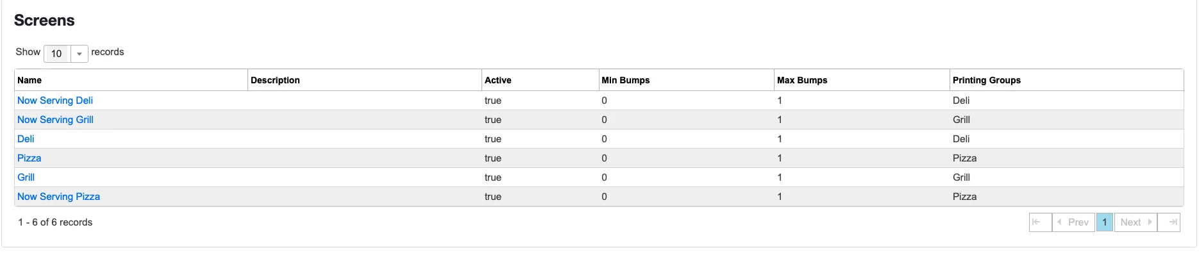Open the records-per-page dropdown
The width and height of the screenshot is (1199, 257).
pos(79,54)
